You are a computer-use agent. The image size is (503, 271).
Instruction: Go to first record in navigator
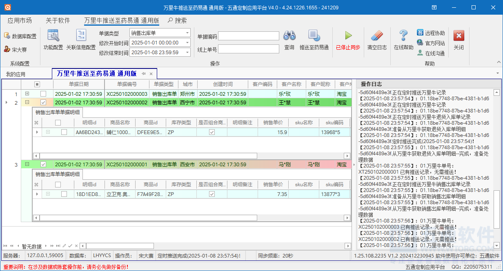[x=5, y=246]
